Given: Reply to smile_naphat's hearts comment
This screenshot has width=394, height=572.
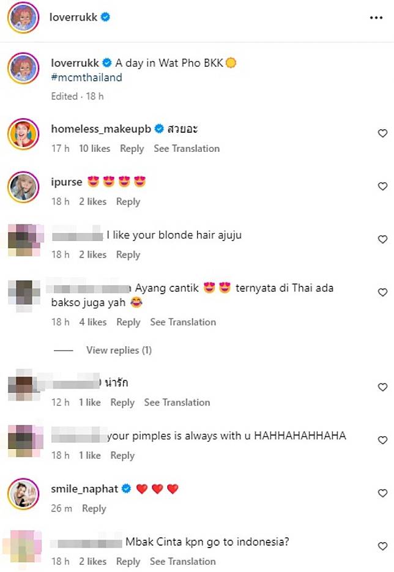Looking at the screenshot, I should tap(94, 508).
